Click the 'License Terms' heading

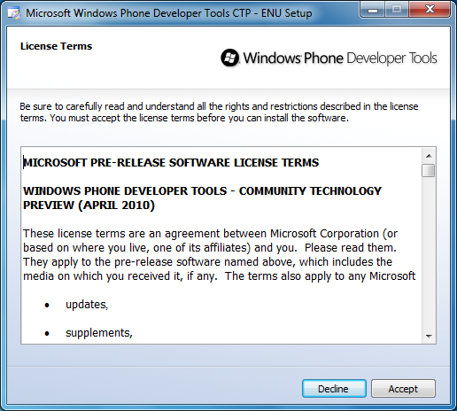[x=56, y=46]
